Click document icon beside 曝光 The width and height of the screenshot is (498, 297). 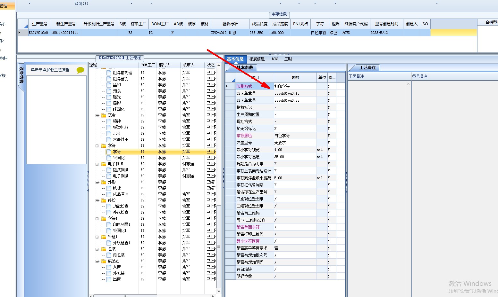(109, 97)
